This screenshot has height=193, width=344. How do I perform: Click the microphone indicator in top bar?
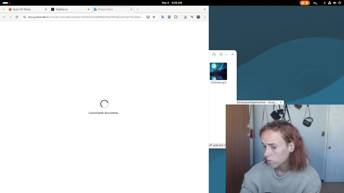coord(325,3)
